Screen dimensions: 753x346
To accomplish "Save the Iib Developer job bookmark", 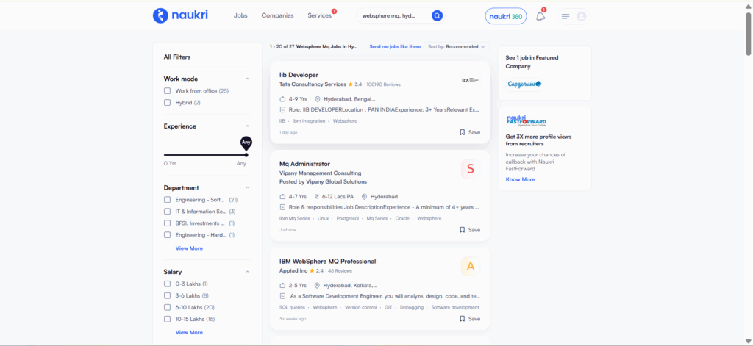I will [469, 132].
